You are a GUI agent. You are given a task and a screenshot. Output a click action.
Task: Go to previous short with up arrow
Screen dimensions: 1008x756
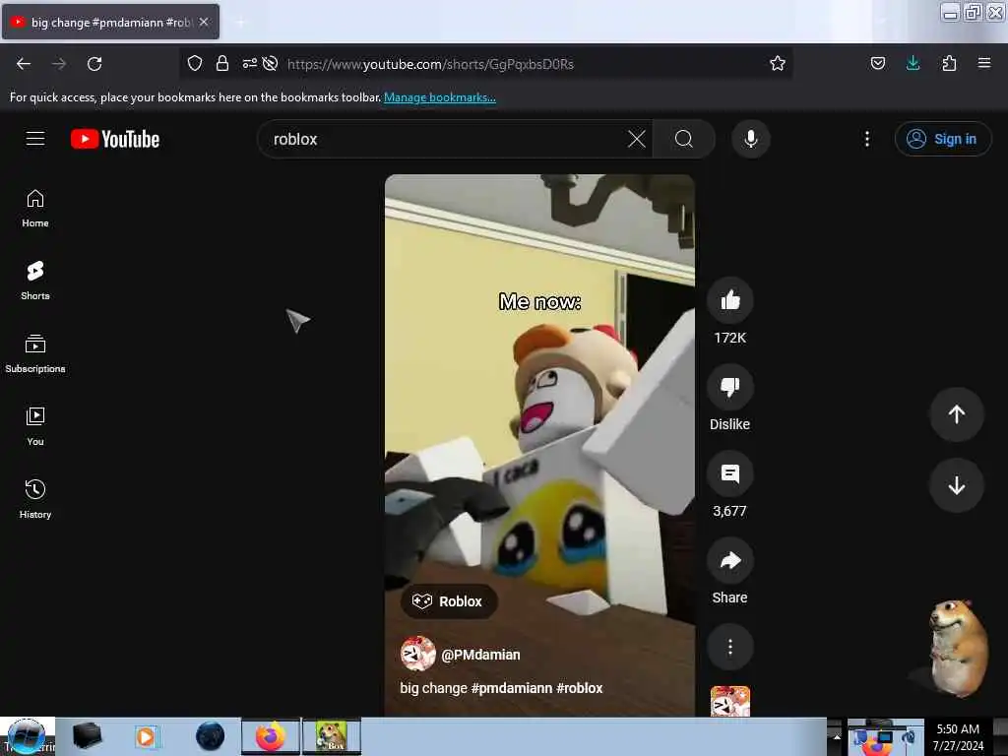coord(957,414)
